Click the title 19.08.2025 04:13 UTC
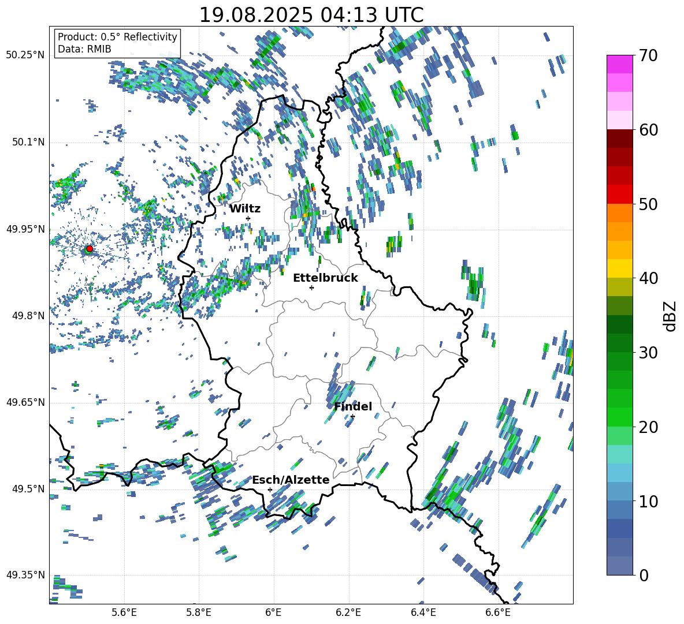This screenshot has height=624, width=684. 311,15
